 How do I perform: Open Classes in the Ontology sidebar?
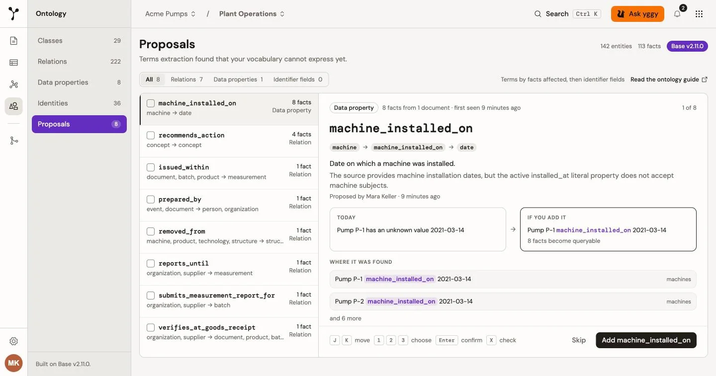(79, 41)
